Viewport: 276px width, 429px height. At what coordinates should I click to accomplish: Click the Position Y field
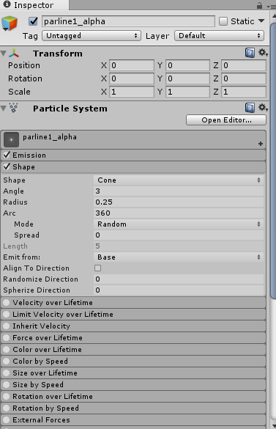click(x=187, y=65)
